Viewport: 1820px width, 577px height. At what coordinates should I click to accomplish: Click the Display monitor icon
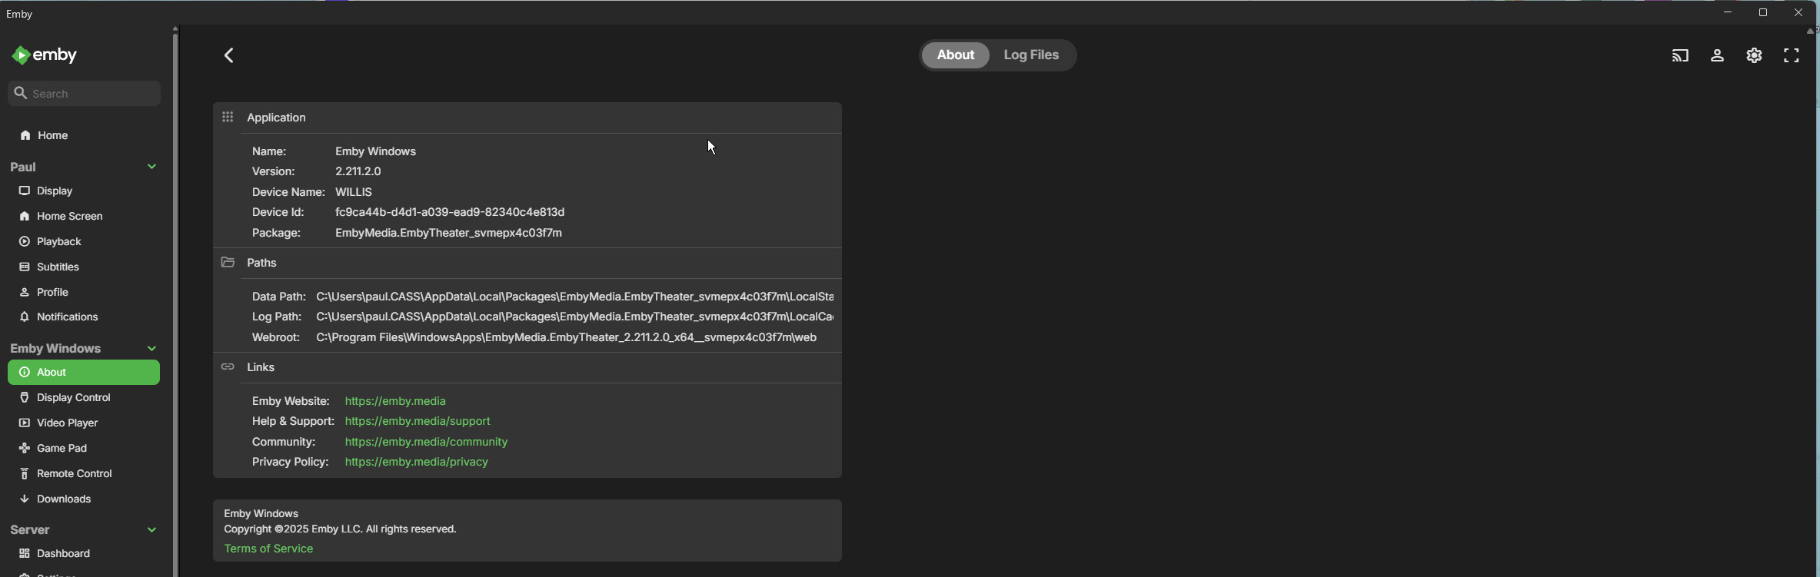[x=25, y=191]
